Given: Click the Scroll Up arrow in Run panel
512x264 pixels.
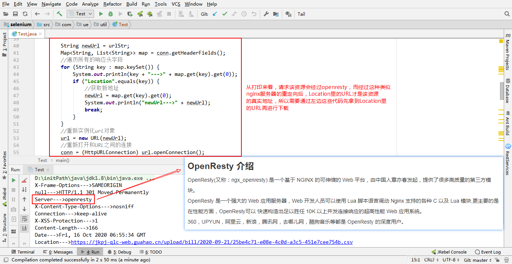Looking at the screenshot, I should (x=24, y=199).
